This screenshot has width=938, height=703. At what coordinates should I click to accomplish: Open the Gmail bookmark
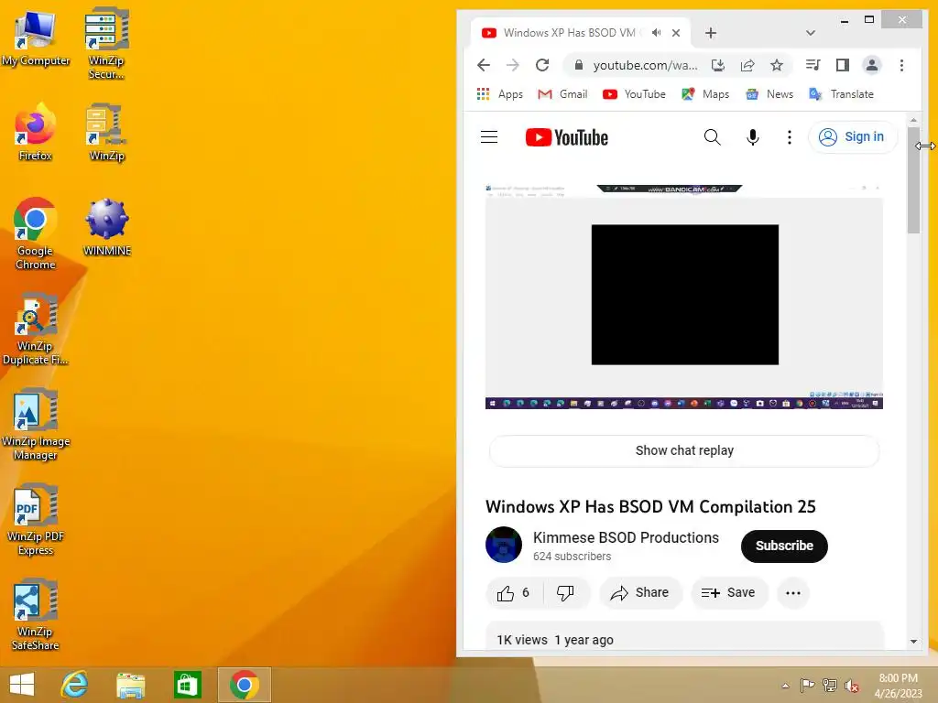pyautogui.click(x=562, y=94)
